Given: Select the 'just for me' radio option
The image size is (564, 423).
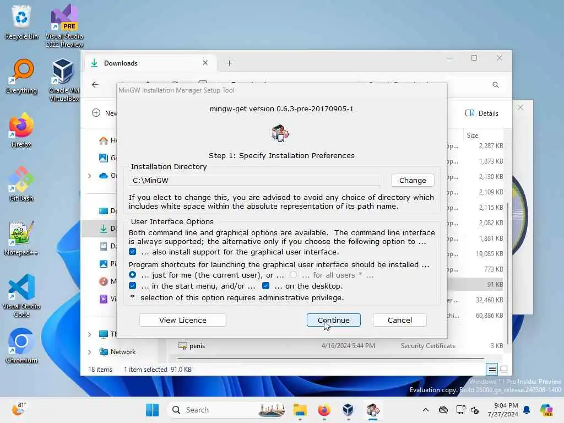Looking at the screenshot, I should pyautogui.click(x=132, y=275).
